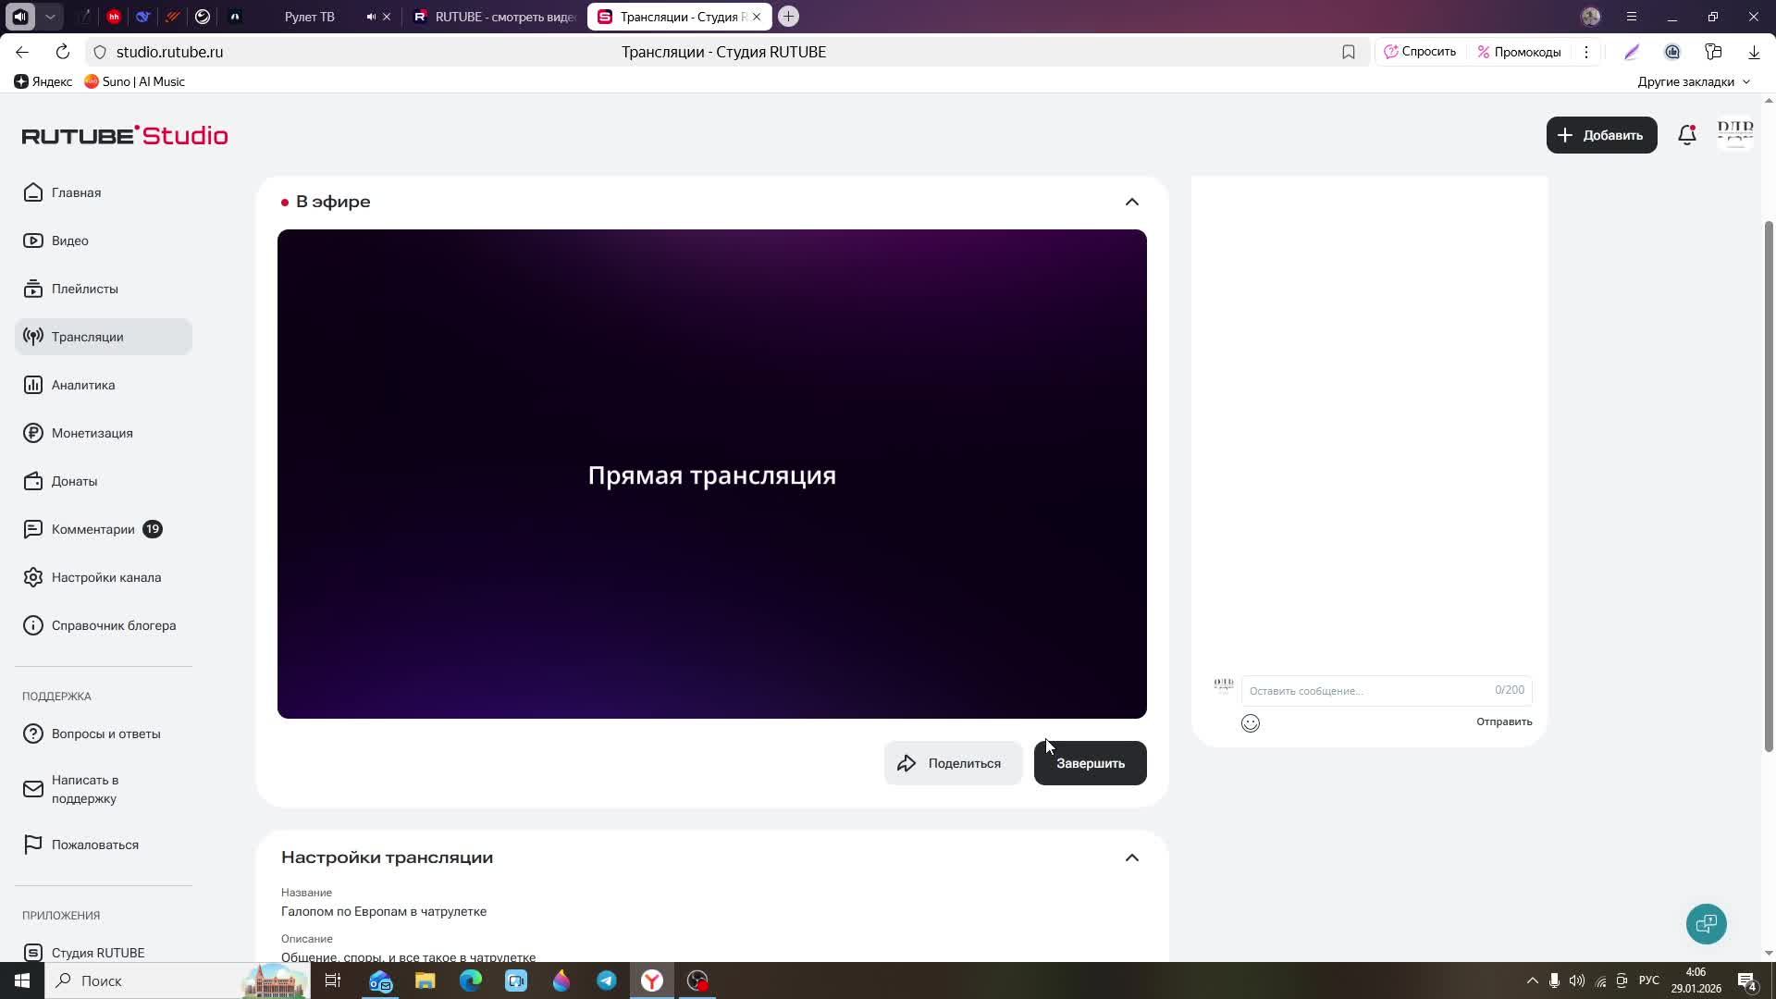Open Comments section in sidebar

click(92, 529)
